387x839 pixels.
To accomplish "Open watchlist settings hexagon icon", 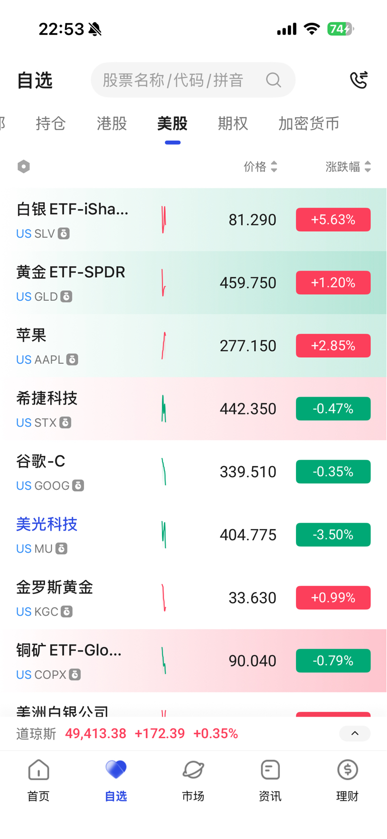I will 24,167.
